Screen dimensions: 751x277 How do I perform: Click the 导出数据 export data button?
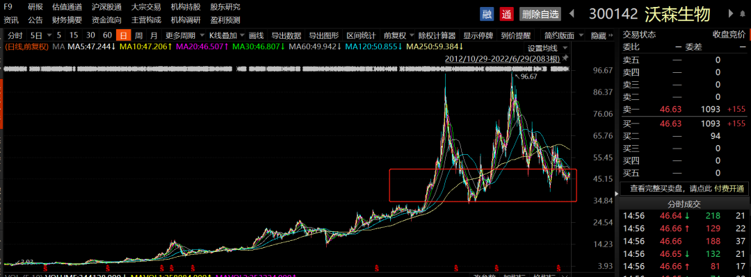[286, 35]
